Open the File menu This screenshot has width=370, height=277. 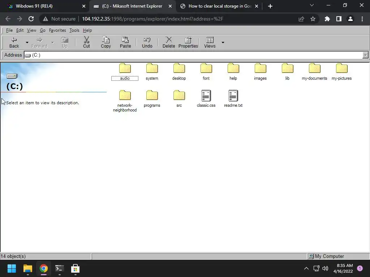click(9, 30)
